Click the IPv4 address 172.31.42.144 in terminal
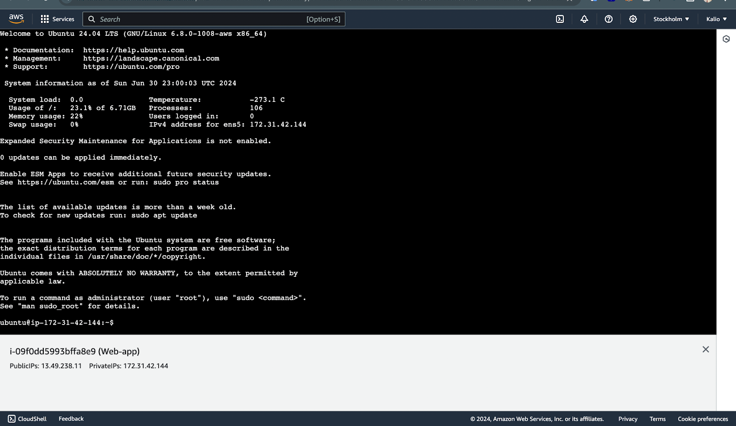This screenshot has width=736, height=426. pyautogui.click(x=278, y=124)
